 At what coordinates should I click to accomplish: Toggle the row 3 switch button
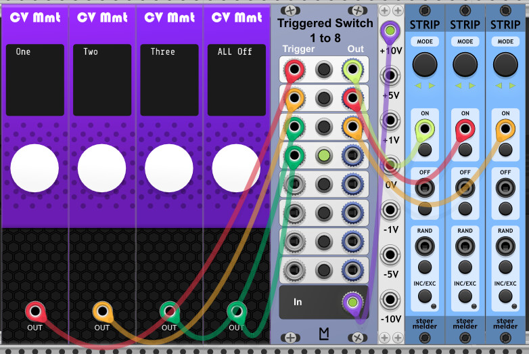[324, 127]
